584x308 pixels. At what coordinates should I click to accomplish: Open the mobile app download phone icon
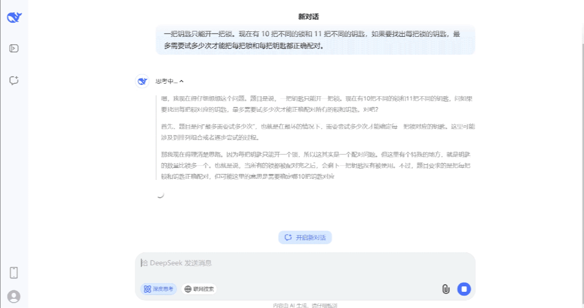[x=14, y=273]
